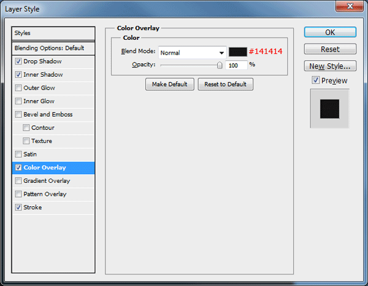Enable the Outer Glow checkbox
368x286 pixels.
(18, 88)
